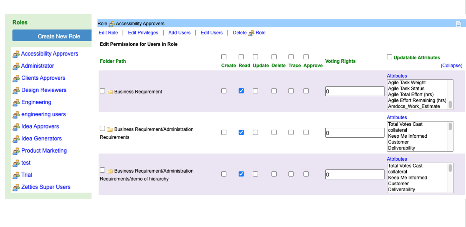Uncheck Read permission for Business Requirement
The width and height of the screenshot is (466, 227).
click(x=241, y=91)
